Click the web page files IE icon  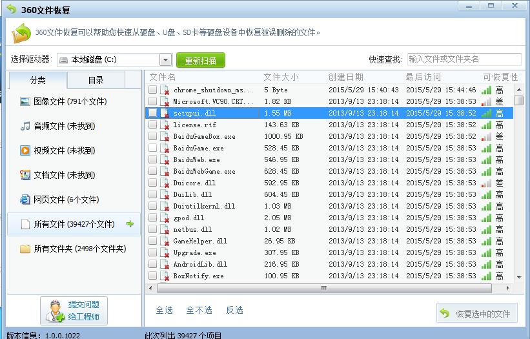coord(25,200)
